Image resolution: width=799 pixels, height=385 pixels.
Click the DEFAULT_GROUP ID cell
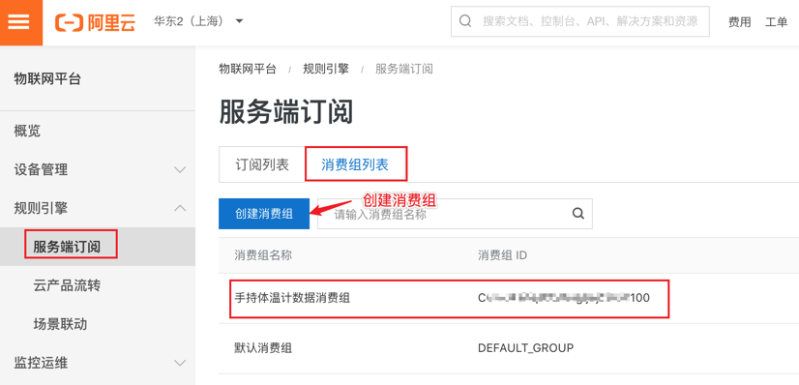click(526, 348)
